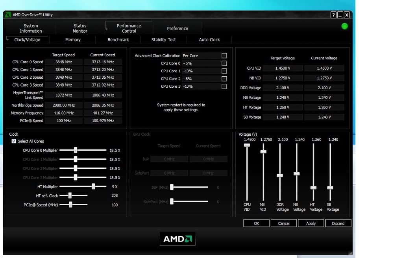Click the 9 X HT multiplier value

point(115,186)
